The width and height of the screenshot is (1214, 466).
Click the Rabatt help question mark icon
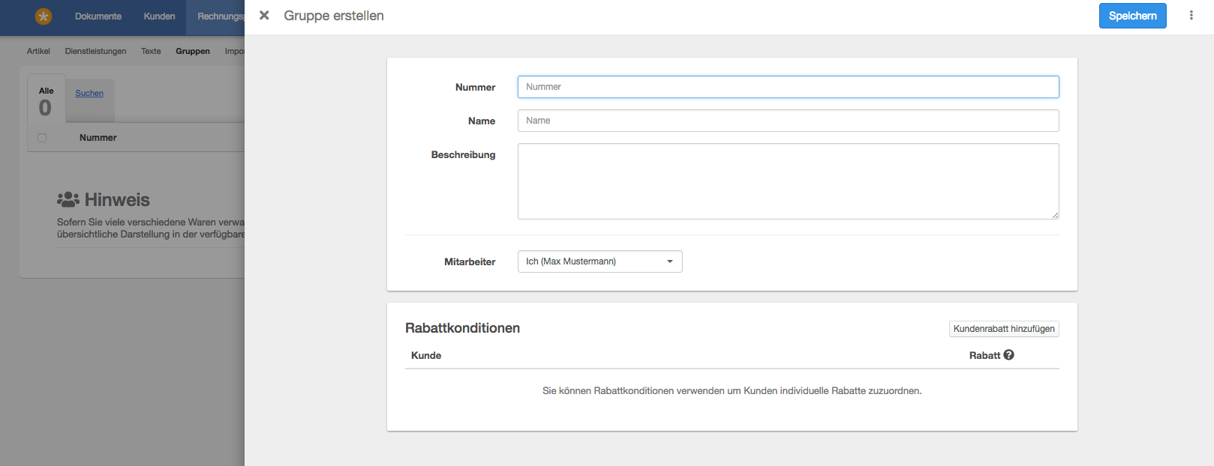[1009, 355]
